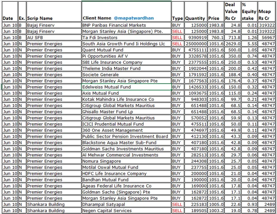Viewport: 277px width, 214px height.
Task: Select the Quant Mutual Fund cell
Action: (127, 50)
